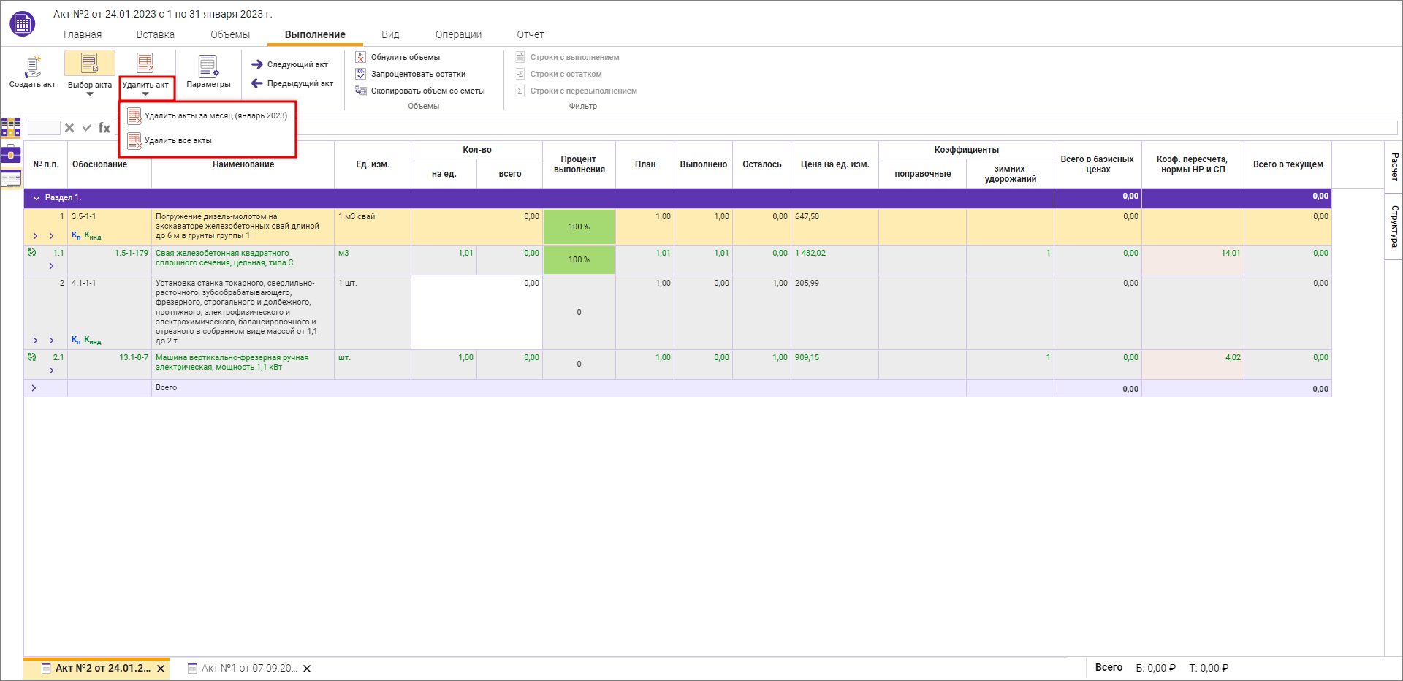1403x681 pixels.
Task: Choose Удалить акты за месяц (январь 2023)
Action: click(x=215, y=115)
